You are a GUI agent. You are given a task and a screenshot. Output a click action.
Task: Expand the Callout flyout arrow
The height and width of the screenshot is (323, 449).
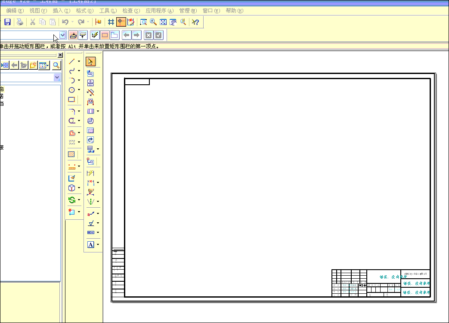98,214
